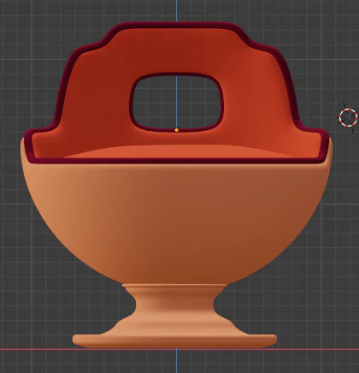359x373 pixels.
Task: Click the orange object origin dot
Action: pyautogui.click(x=176, y=130)
